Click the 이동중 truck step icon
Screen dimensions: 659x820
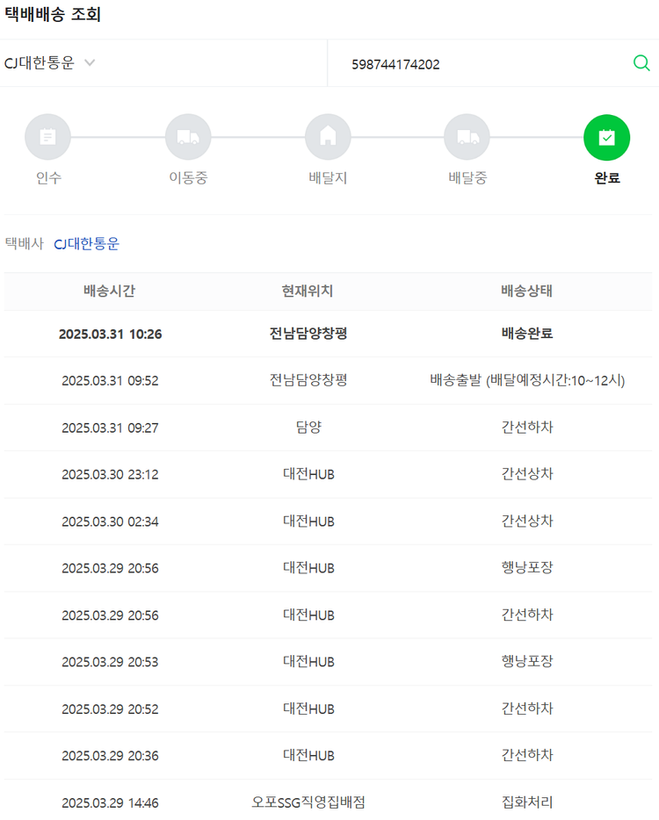pos(188,137)
